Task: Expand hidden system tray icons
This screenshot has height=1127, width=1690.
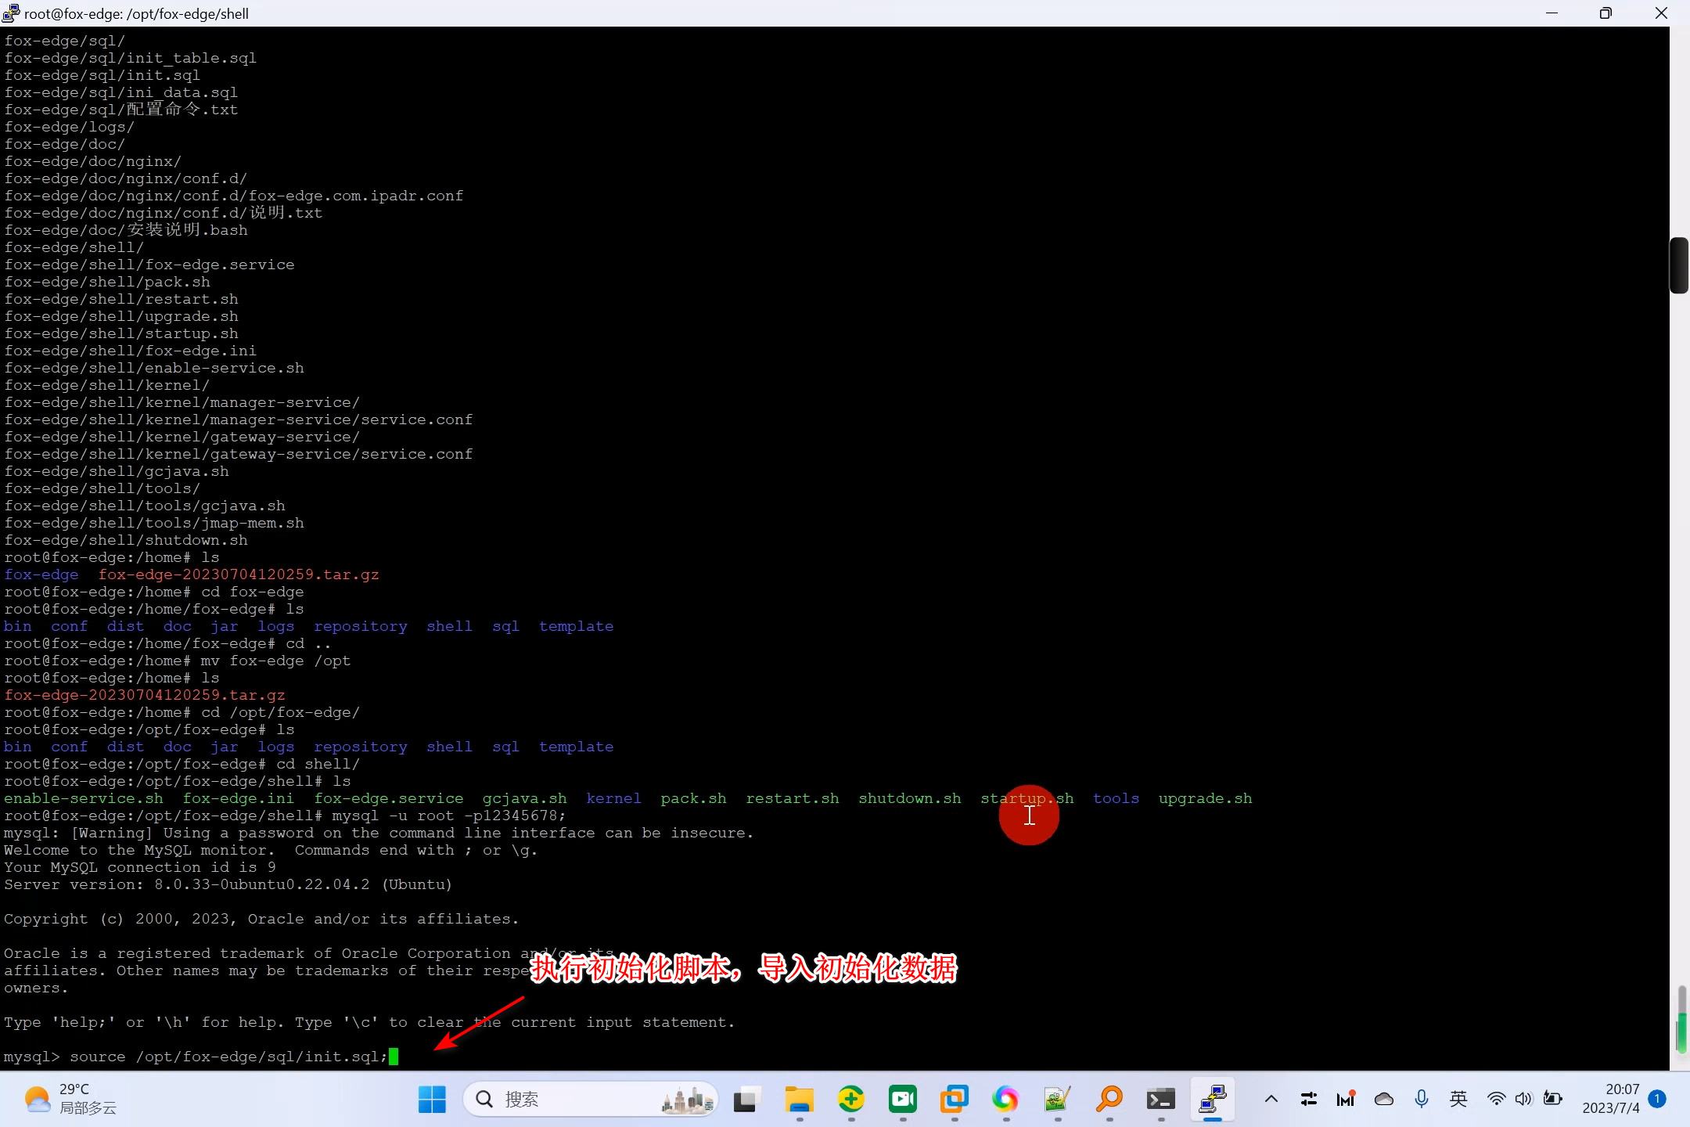Action: 1271,1100
